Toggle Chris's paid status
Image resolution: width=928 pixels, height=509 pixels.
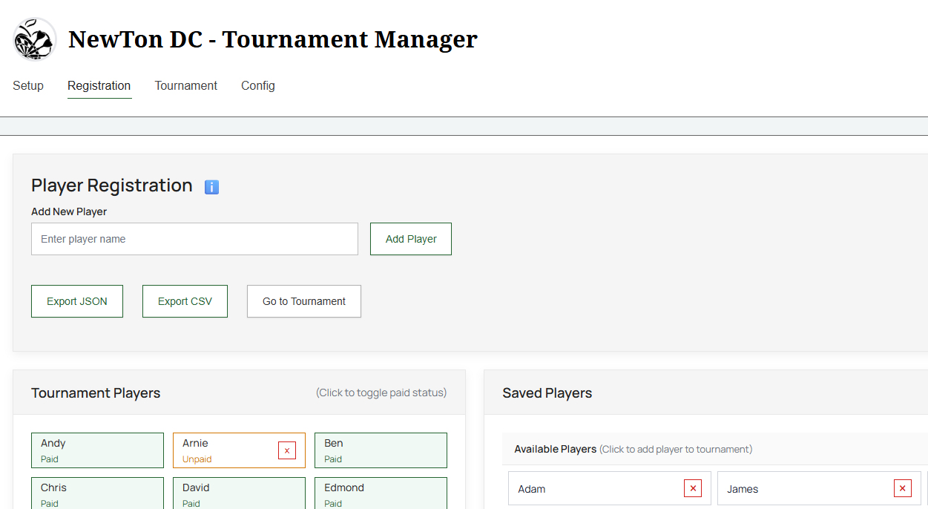click(x=97, y=493)
